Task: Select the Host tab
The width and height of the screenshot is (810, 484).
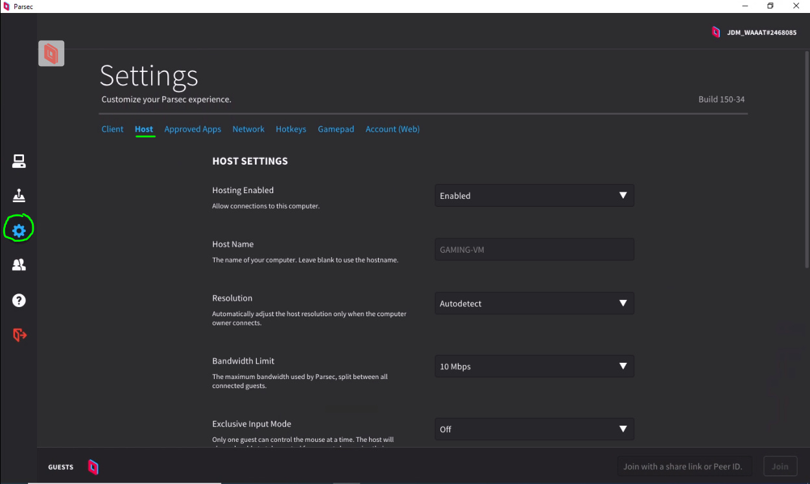Action: [x=144, y=129]
